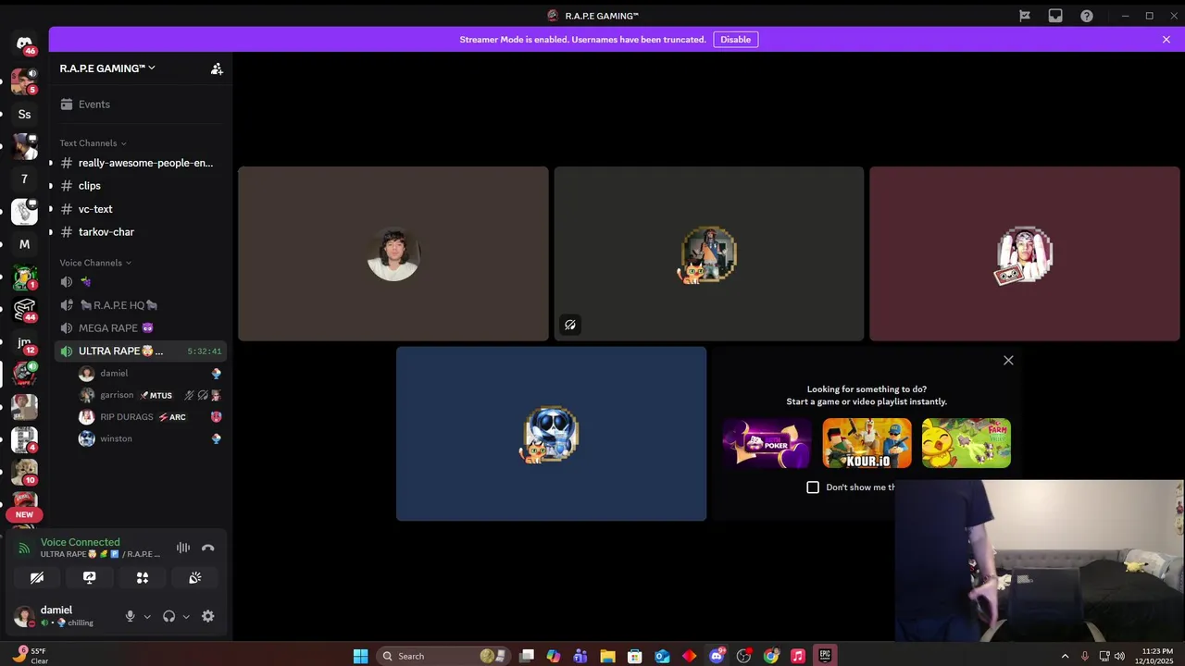Image resolution: width=1185 pixels, height=666 pixels.
Task: Click winston in voice member list
Action: [150, 438]
